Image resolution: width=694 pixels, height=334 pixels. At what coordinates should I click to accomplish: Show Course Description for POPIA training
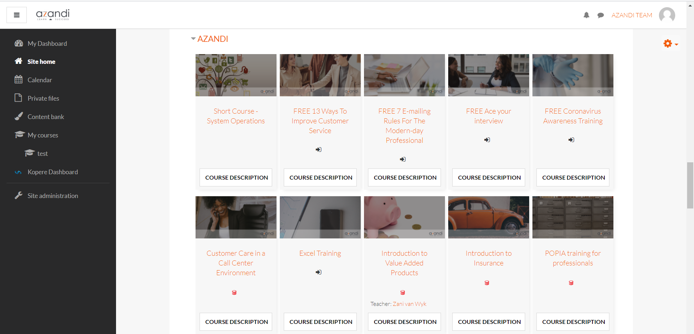point(573,322)
